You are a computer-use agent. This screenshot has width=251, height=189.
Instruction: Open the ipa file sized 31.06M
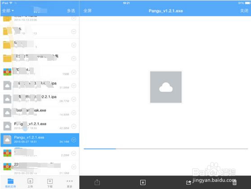pos(40,85)
